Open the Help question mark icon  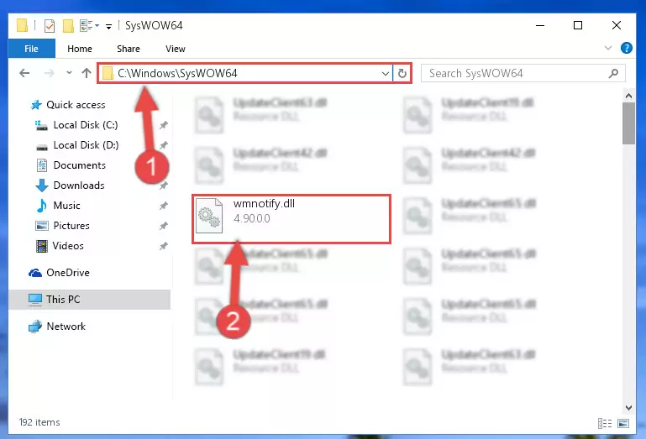tap(626, 48)
